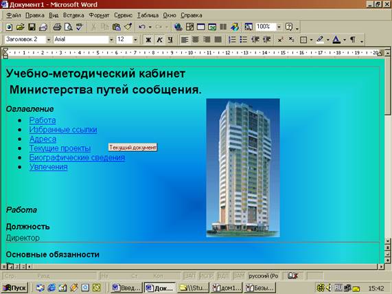This screenshot has width=392, height=294.
Task: Click the Save floppy disk icon
Action: click(32, 27)
